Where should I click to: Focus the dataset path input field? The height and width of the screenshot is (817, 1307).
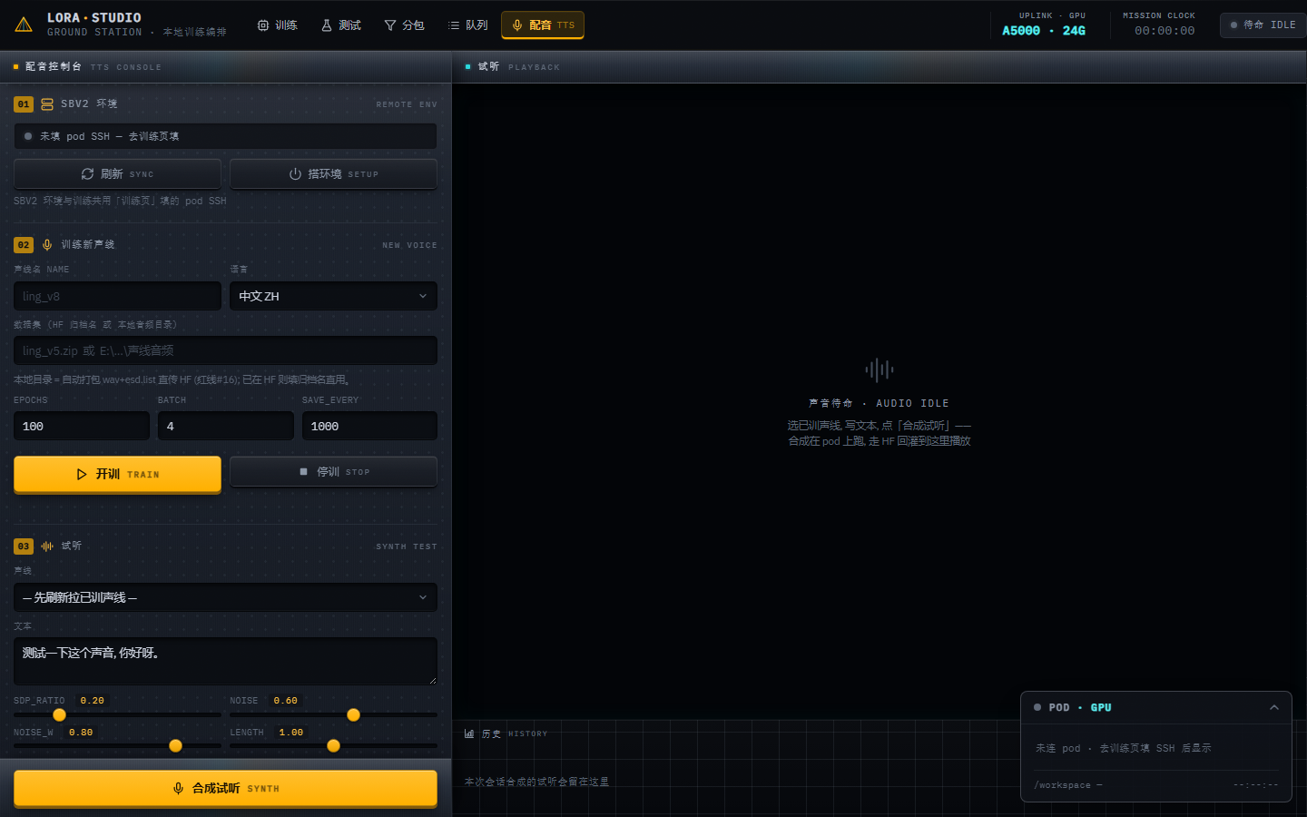click(225, 350)
